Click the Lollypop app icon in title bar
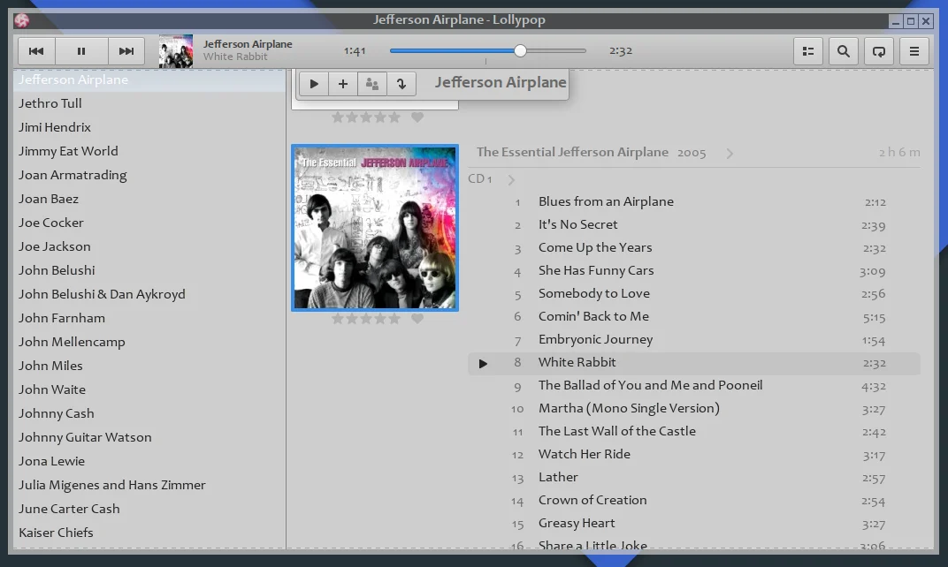This screenshot has height=567, width=948. pos(22,20)
